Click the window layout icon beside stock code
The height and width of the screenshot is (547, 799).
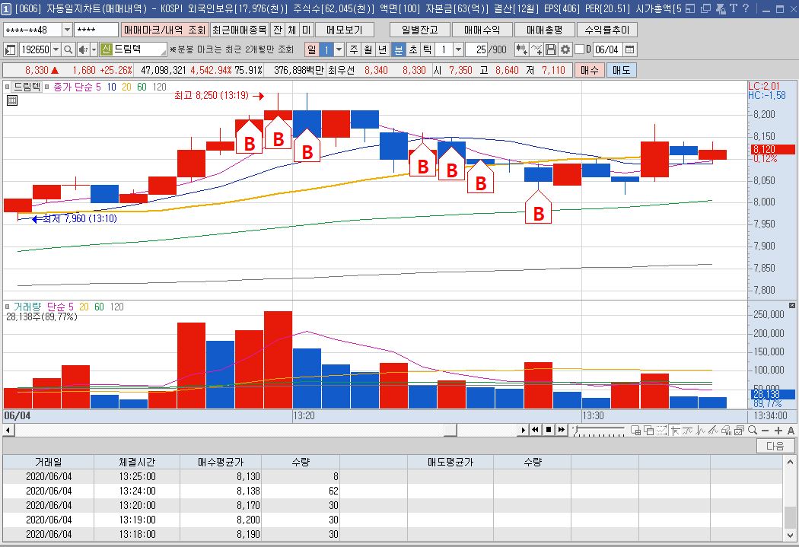(x=10, y=49)
